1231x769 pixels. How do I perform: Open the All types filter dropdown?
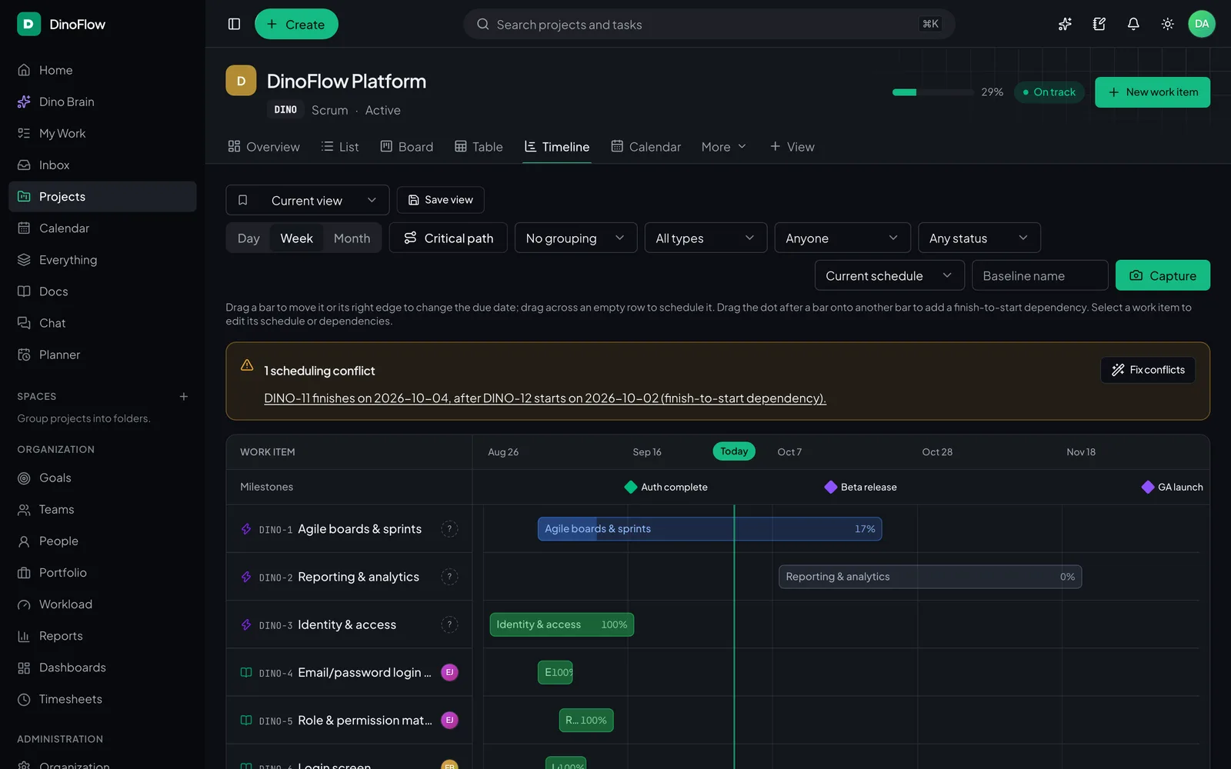tap(706, 238)
